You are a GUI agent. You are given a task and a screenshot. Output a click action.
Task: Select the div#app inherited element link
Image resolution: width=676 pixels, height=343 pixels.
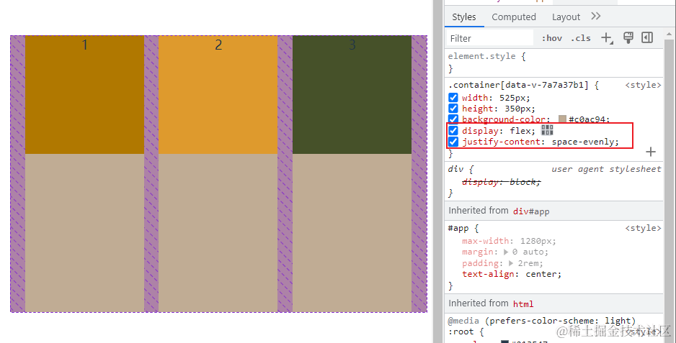click(531, 211)
